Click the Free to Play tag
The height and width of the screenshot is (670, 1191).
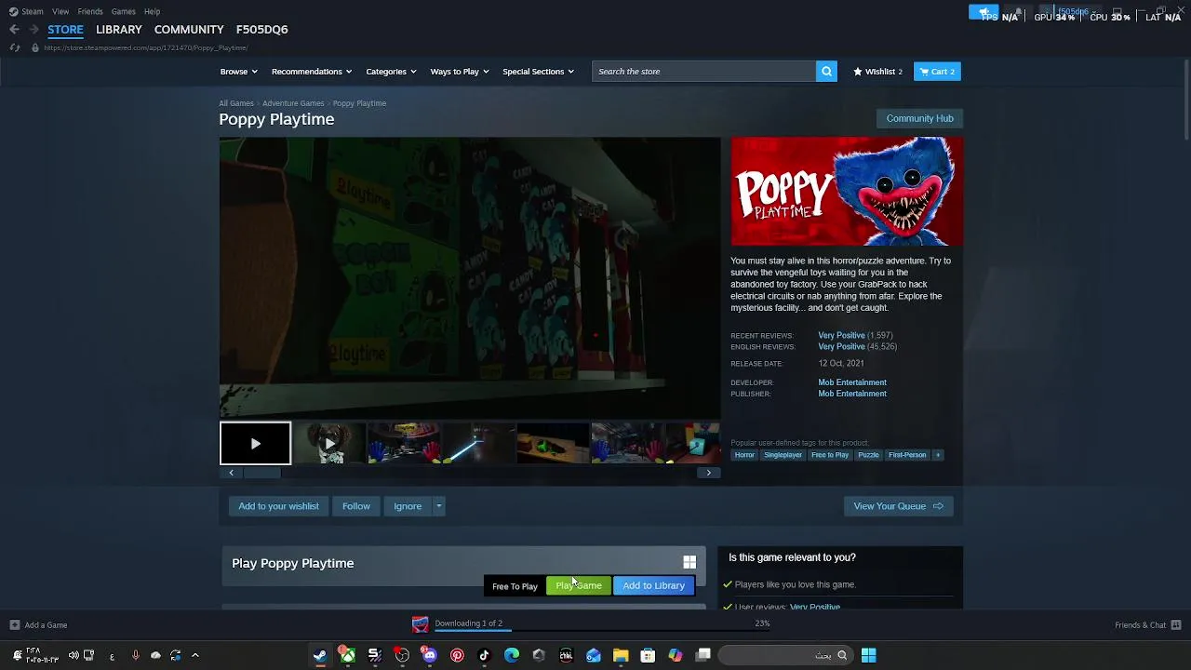[x=830, y=455]
